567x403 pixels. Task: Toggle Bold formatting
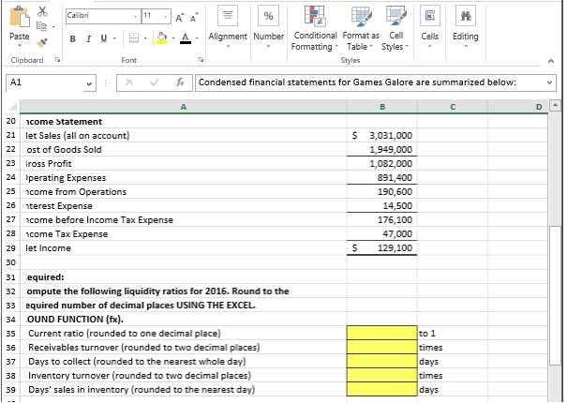73,38
